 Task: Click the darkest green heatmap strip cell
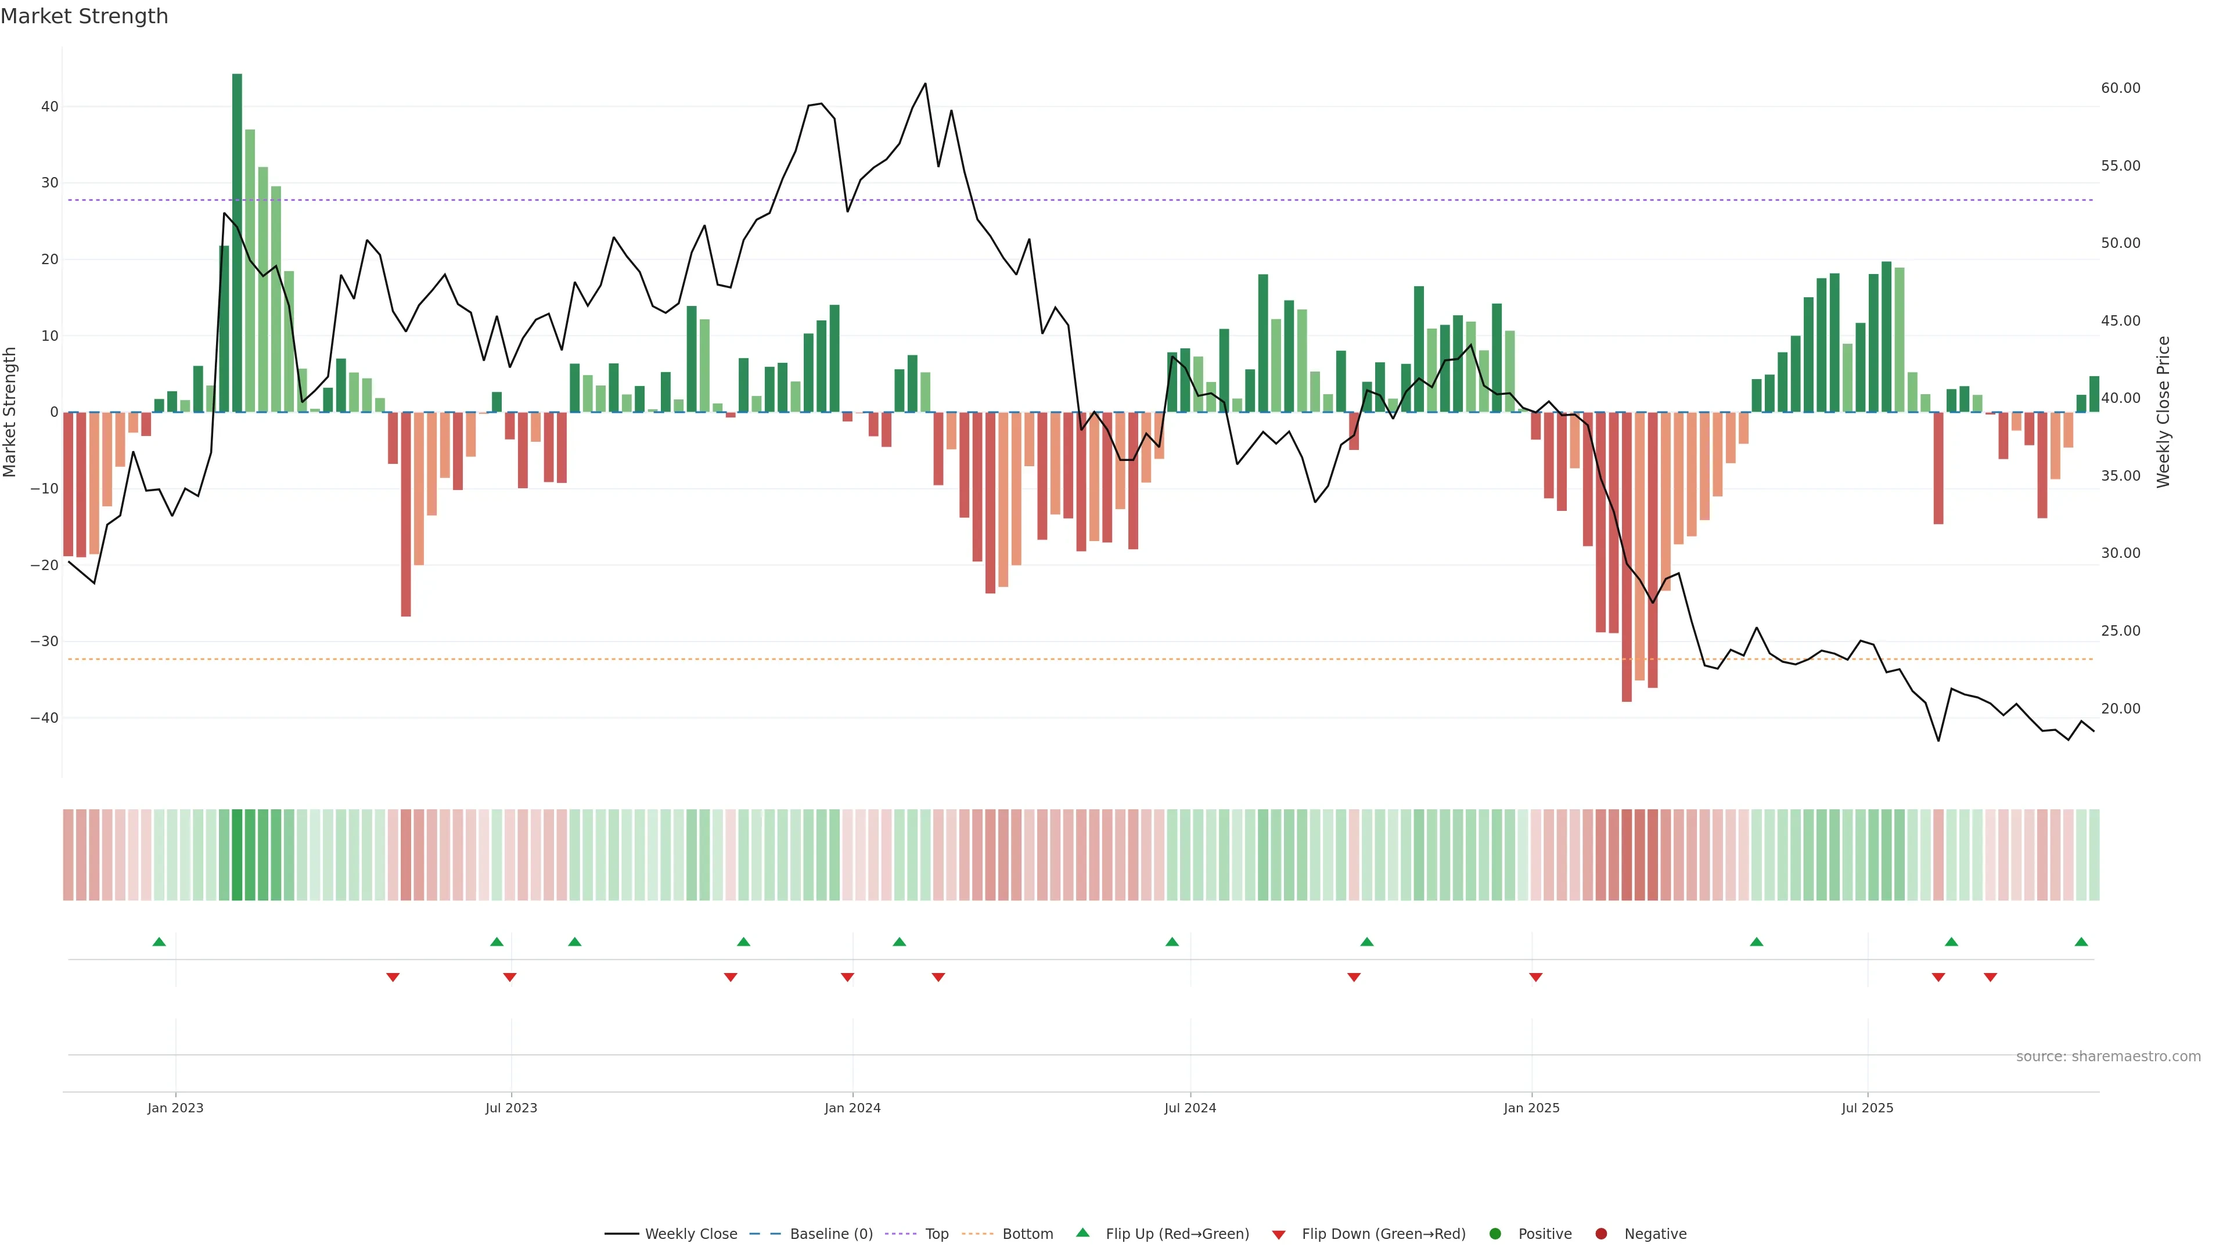pos(237,855)
